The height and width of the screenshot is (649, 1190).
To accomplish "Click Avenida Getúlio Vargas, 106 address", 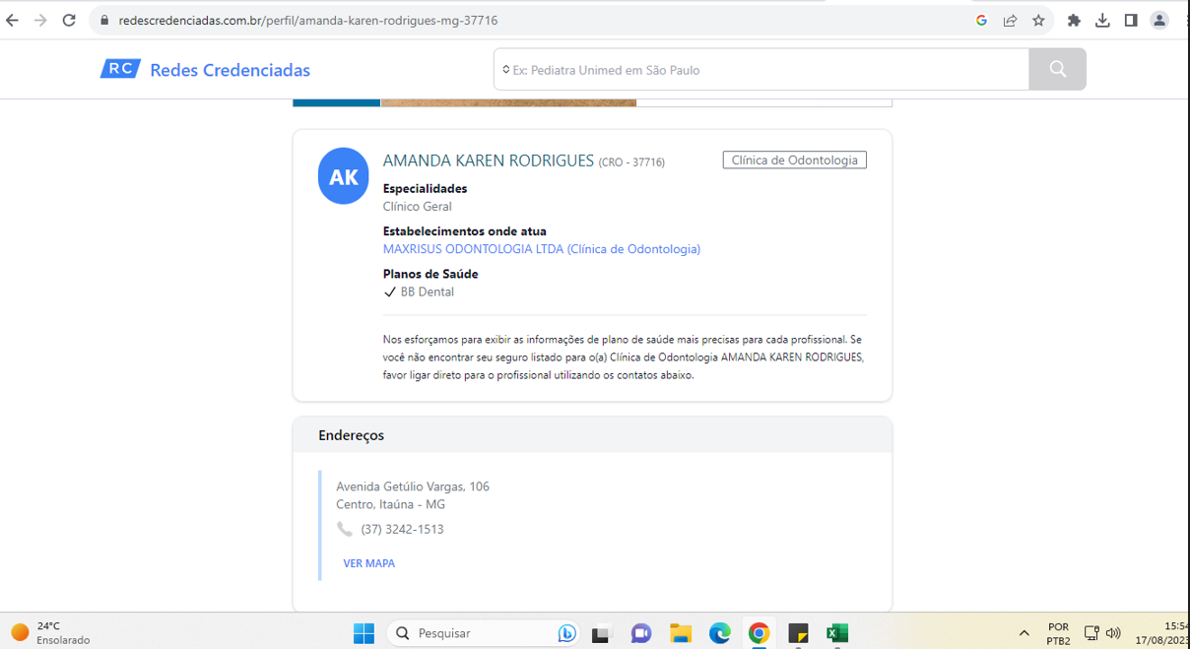I will coord(413,487).
